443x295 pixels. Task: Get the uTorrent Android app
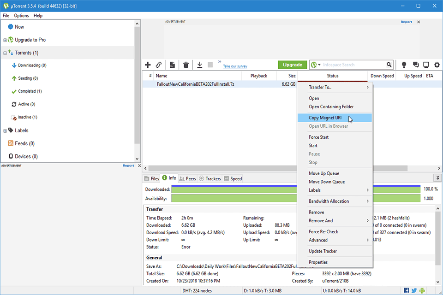click(422, 290)
